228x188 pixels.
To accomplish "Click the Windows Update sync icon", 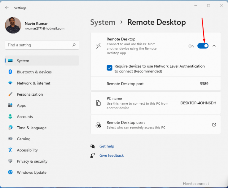I will click(10, 172).
